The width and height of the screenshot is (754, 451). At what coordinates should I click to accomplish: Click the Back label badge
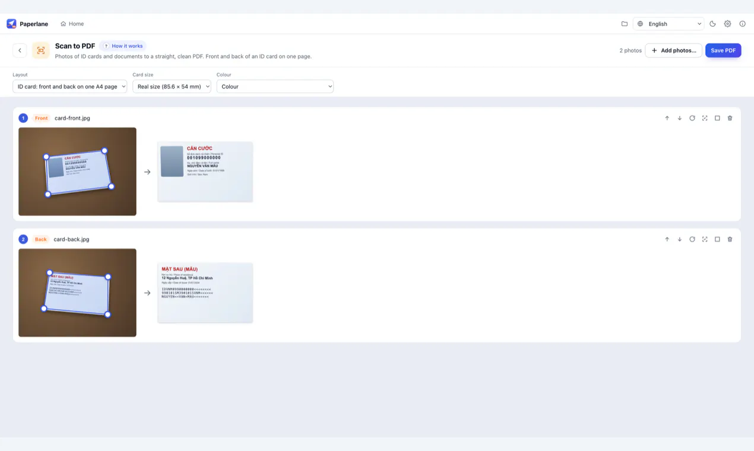pos(40,239)
